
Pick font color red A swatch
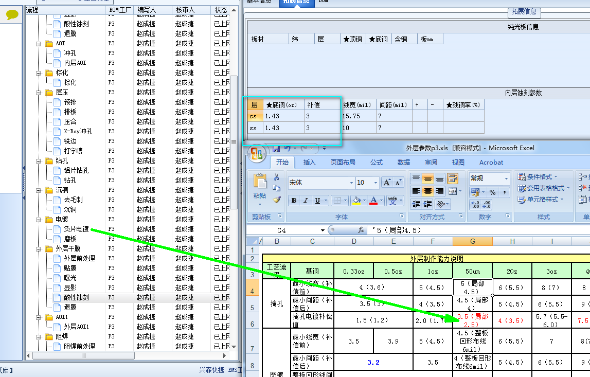[x=373, y=201]
